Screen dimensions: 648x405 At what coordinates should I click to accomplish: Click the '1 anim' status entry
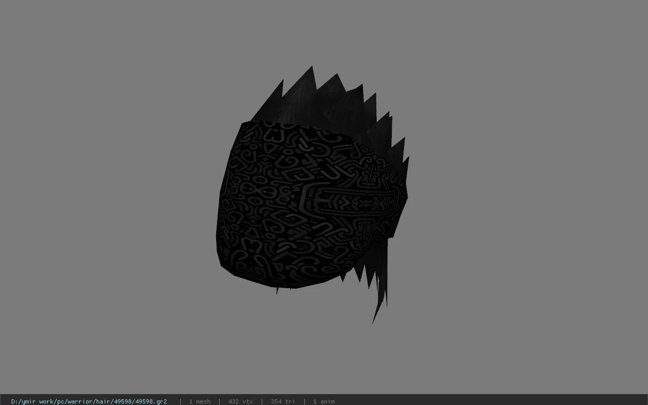tap(324, 401)
